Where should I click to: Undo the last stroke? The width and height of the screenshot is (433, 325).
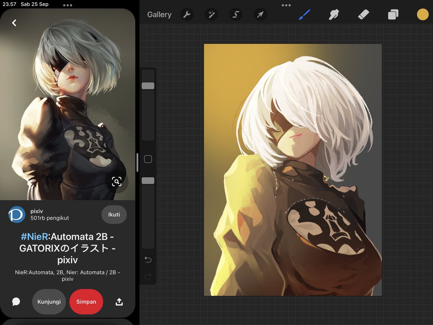148,260
